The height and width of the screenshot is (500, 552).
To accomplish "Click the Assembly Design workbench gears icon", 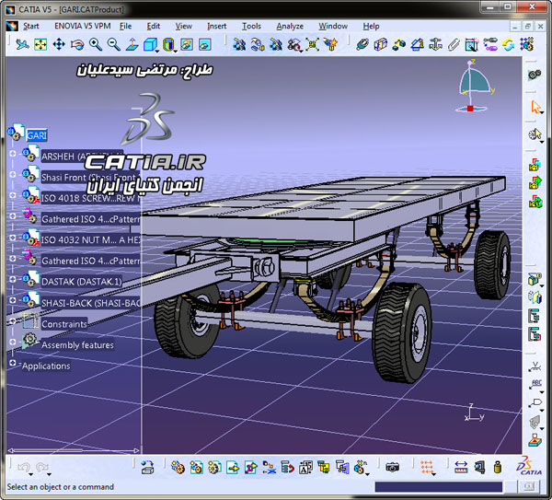I will [535, 75].
